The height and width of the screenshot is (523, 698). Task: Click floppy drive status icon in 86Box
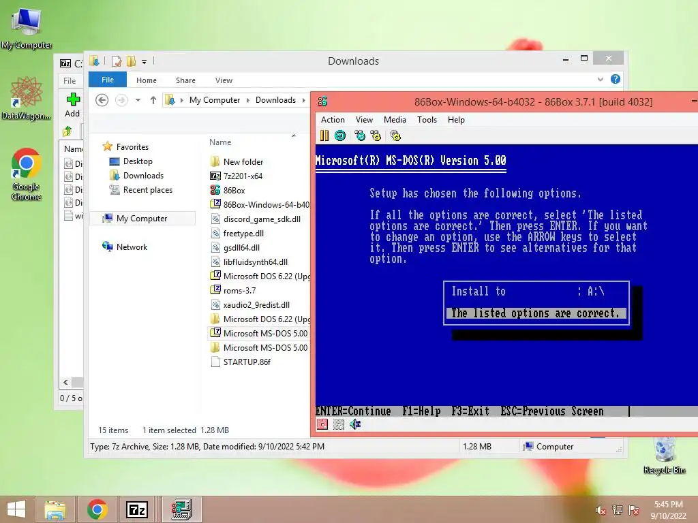[322, 424]
